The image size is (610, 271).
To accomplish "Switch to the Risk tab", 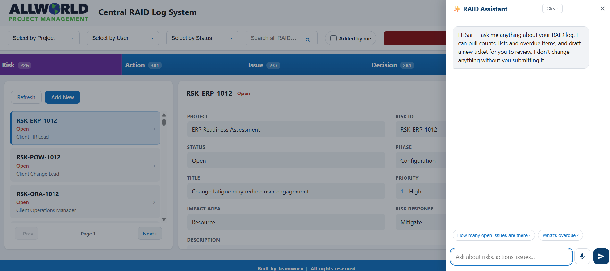I will coord(61,65).
